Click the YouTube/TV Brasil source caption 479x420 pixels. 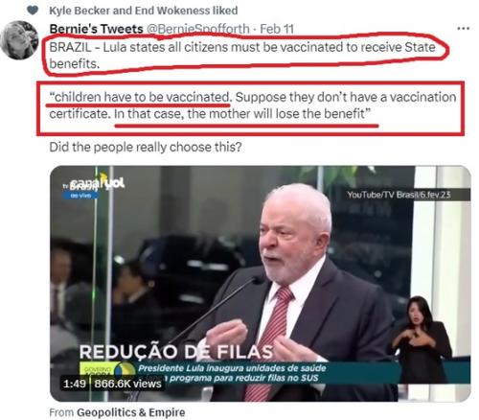[399, 195]
